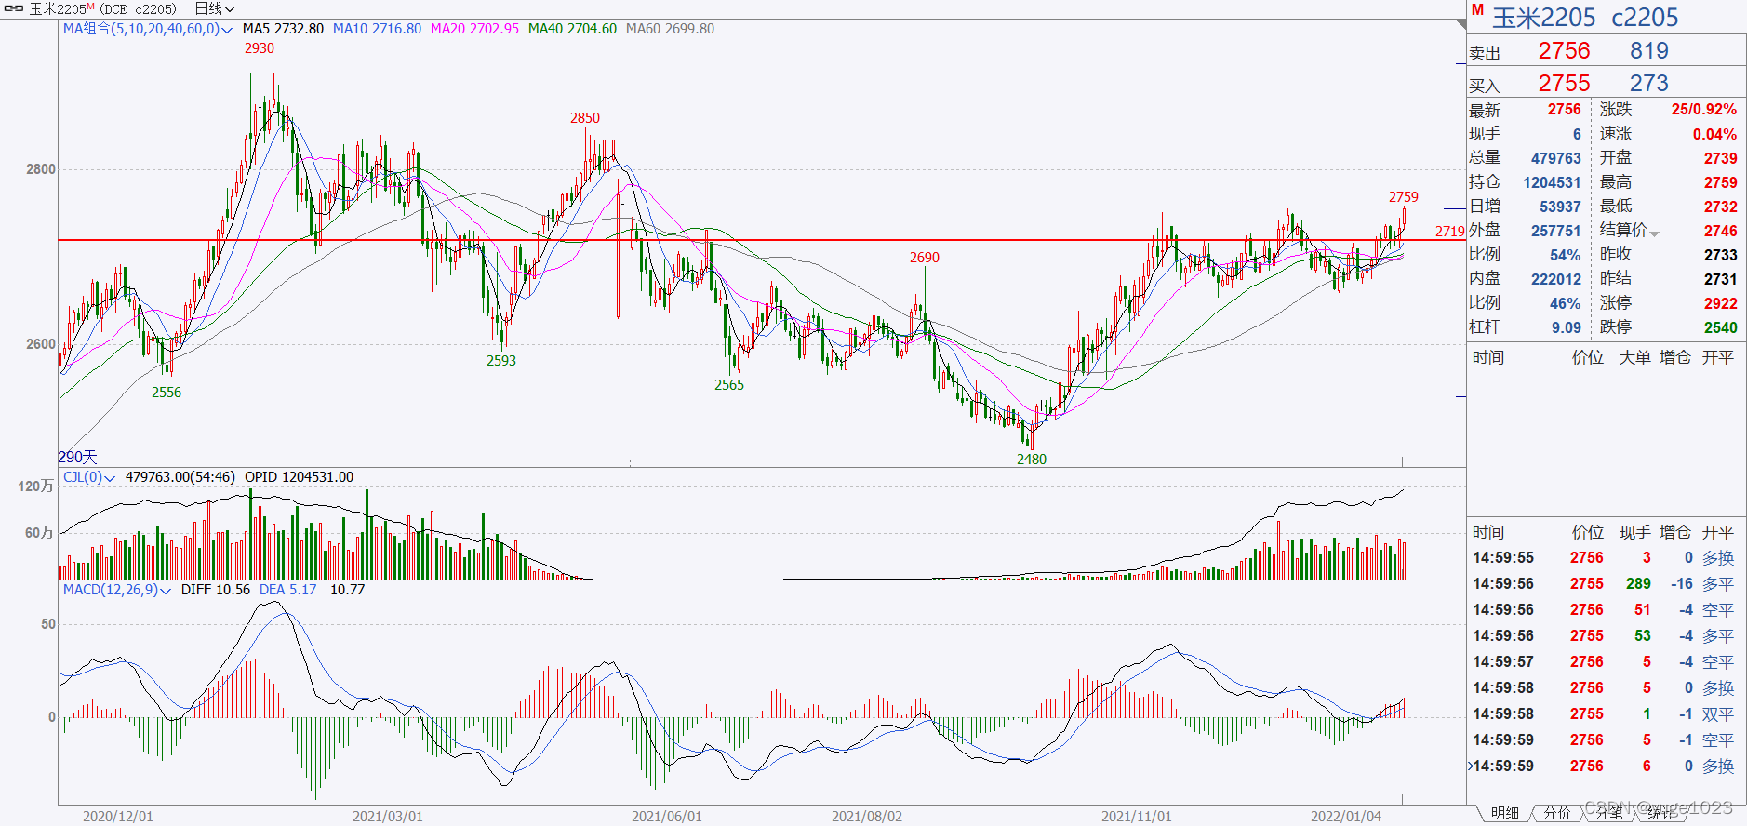Screen dimensions: 1747x826
Task: Click the 涨停 value 2922
Action: 1720,304
